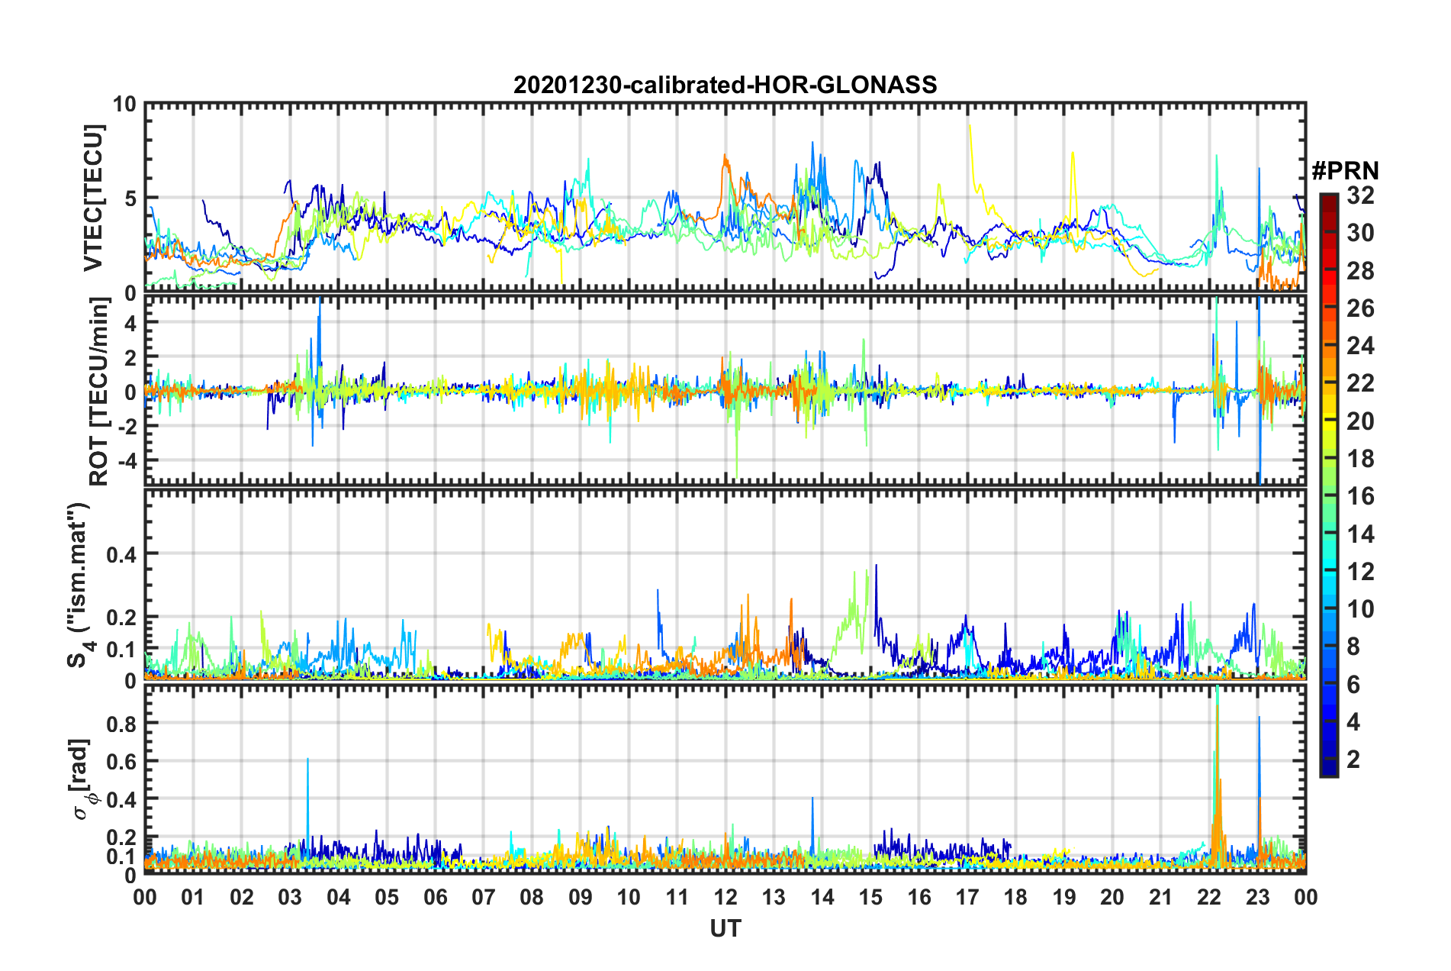Click the 22 tick label on UT axis
The height and width of the screenshot is (971, 1451).
[1209, 897]
